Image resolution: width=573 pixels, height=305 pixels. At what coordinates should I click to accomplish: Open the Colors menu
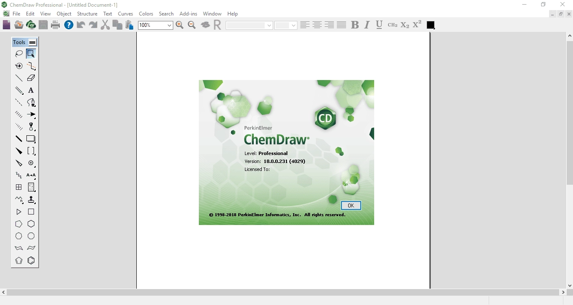146,14
